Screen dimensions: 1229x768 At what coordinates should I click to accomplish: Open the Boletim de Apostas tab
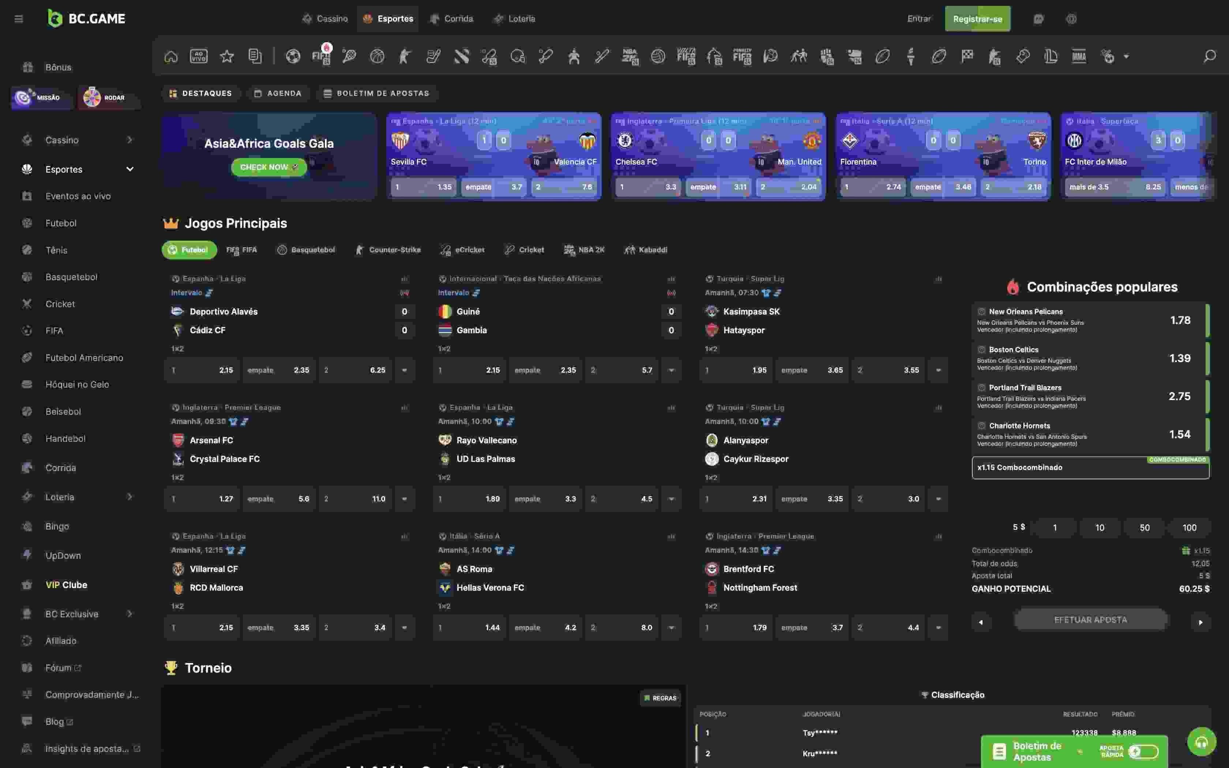coord(376,94)
